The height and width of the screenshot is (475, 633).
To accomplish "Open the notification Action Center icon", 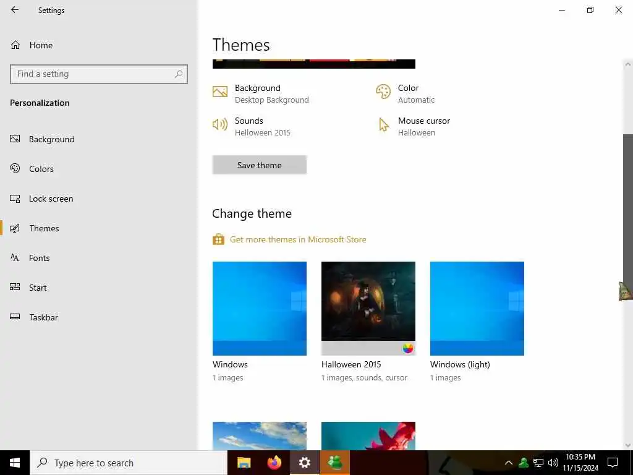I will (613, 463).
